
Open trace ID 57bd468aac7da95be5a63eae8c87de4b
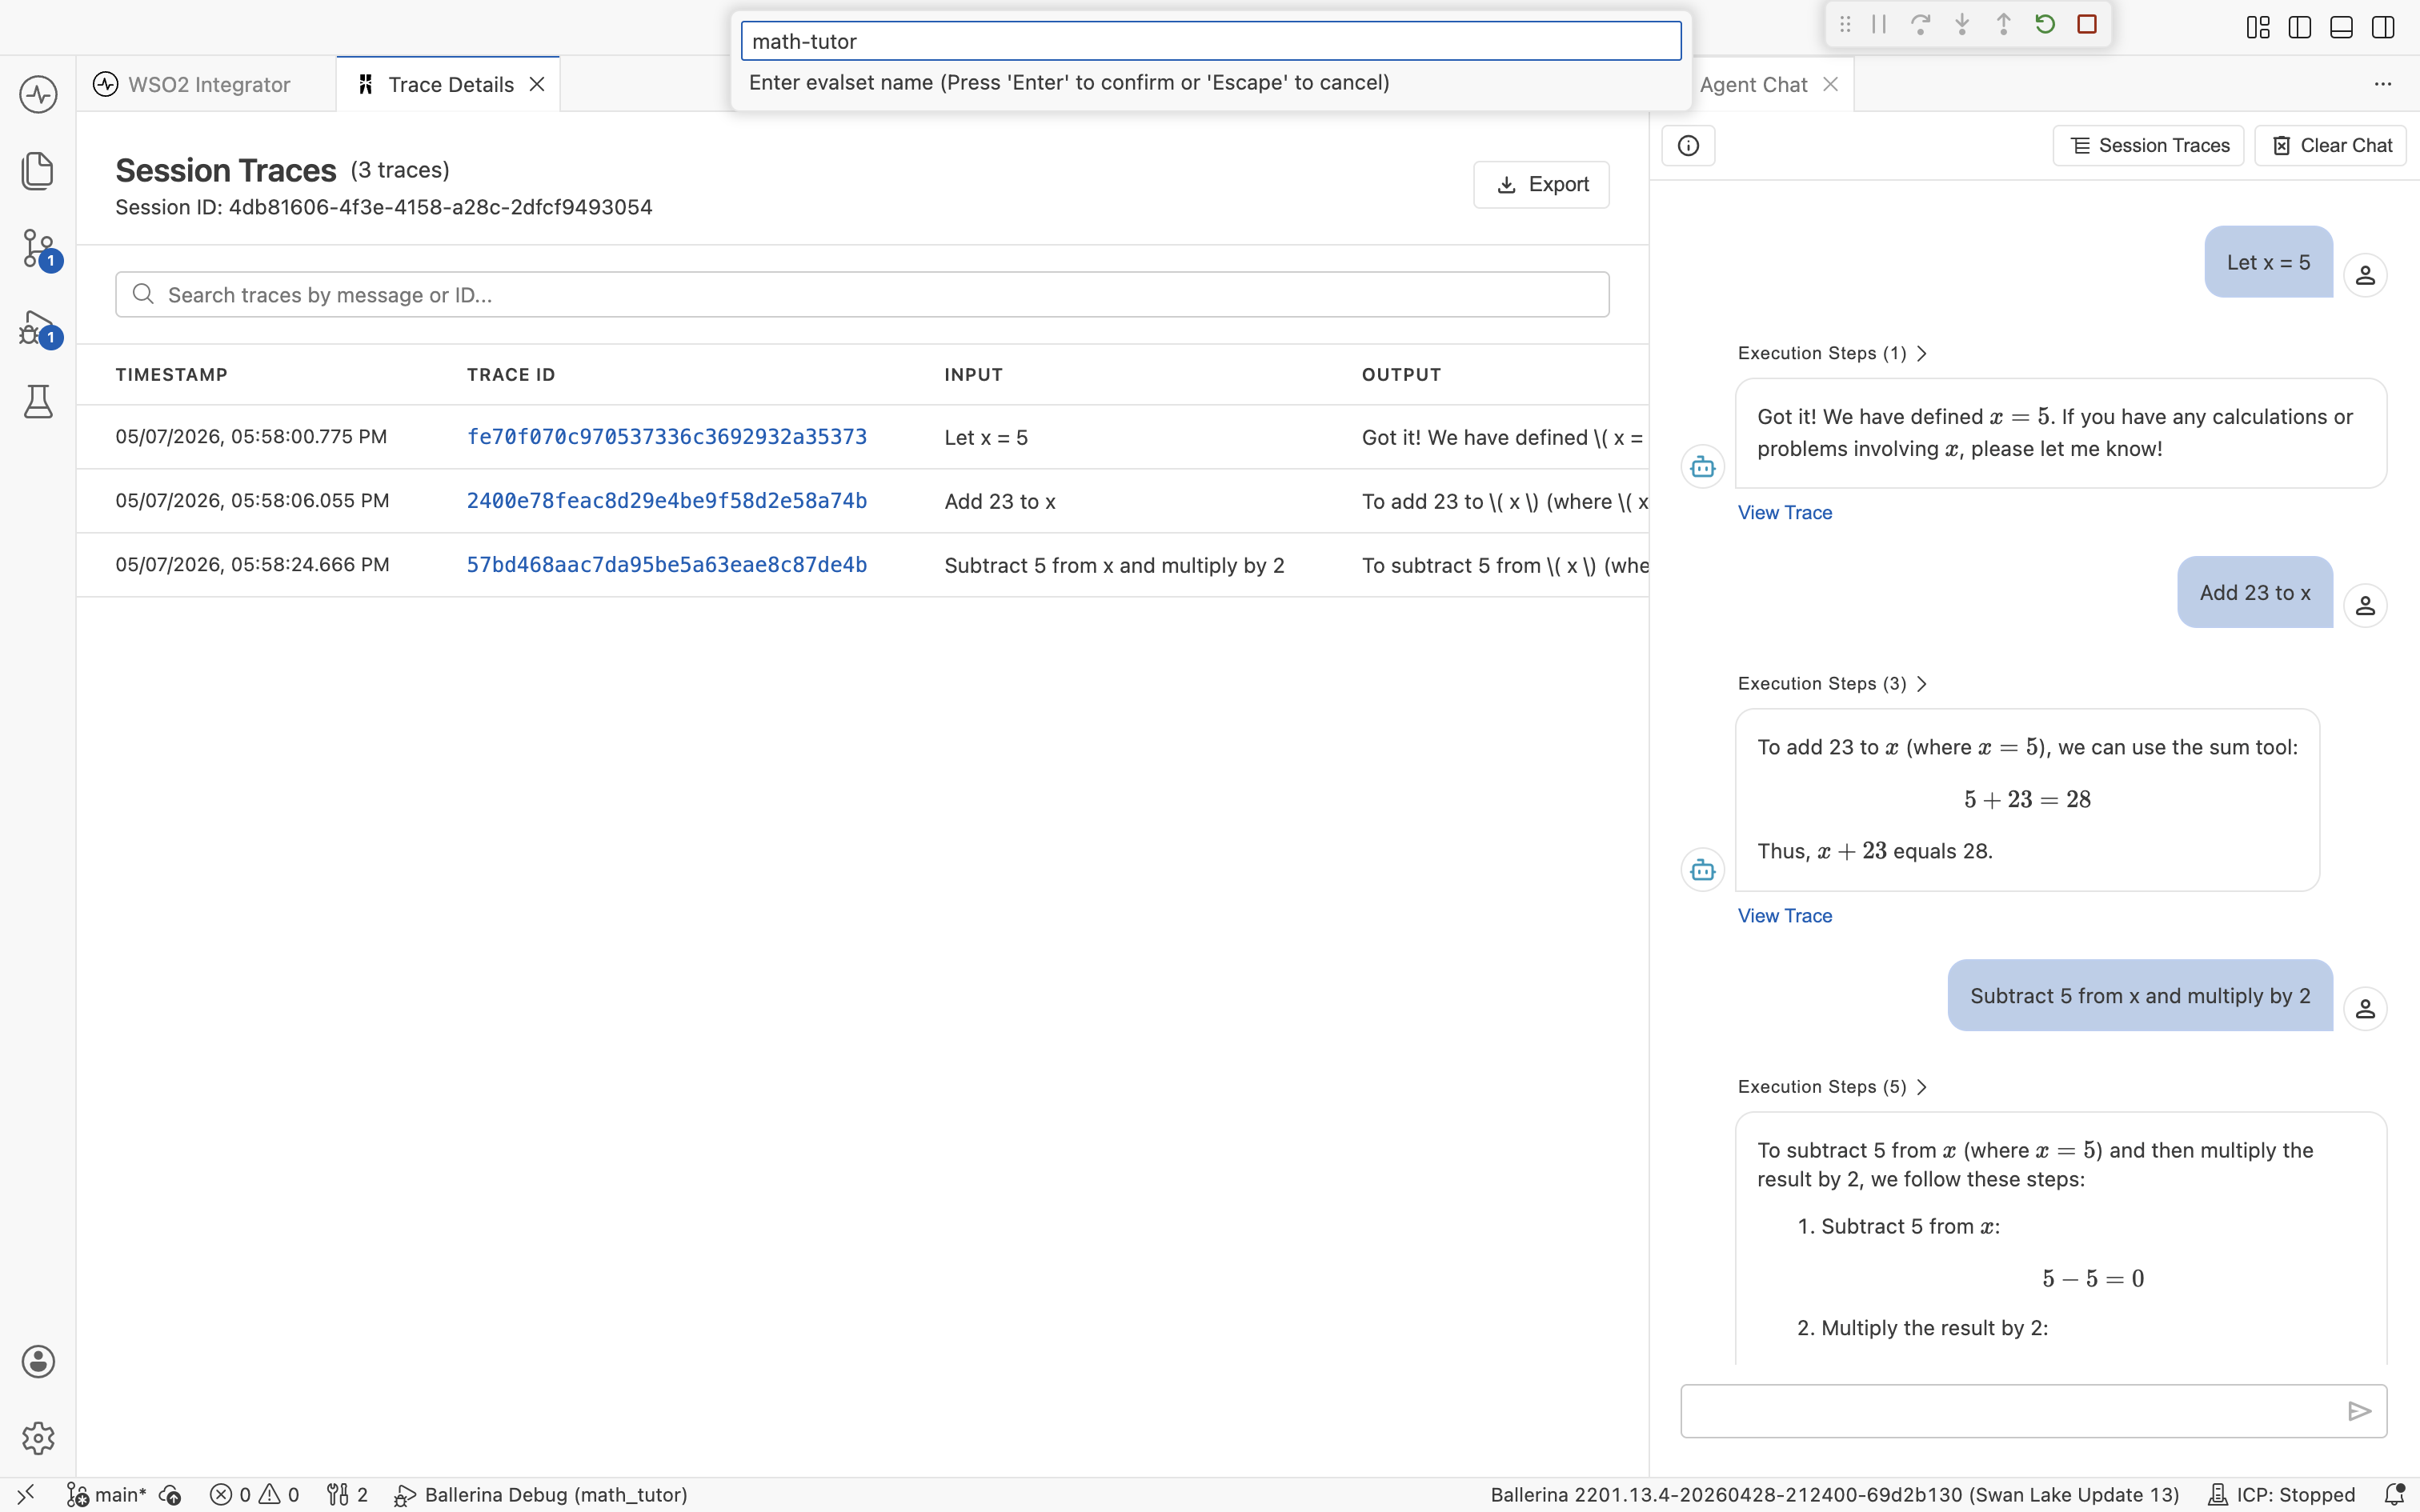pos(667,565)
